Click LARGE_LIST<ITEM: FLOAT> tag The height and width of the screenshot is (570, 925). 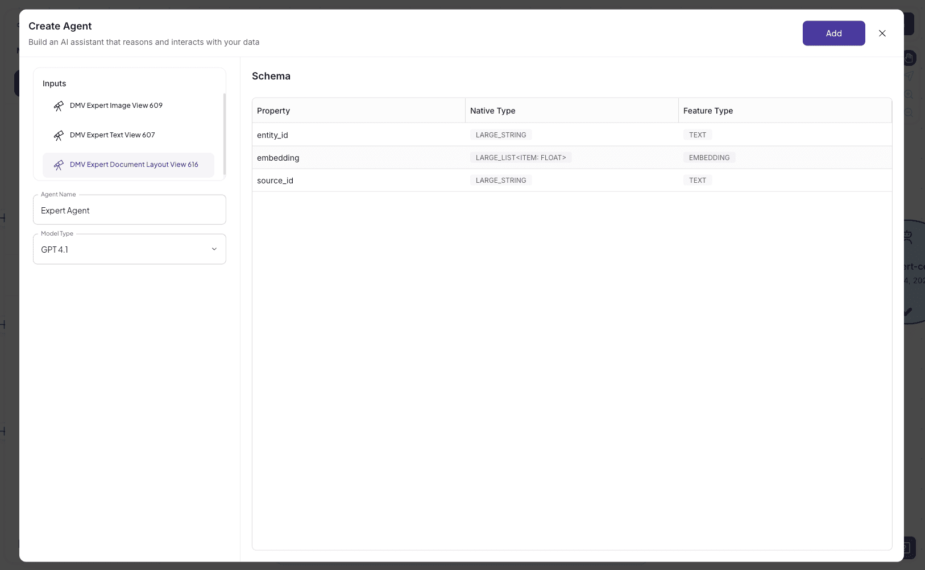coord(521,158)
